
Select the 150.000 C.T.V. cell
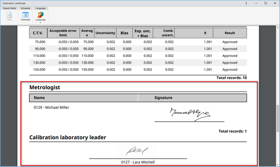39,70
